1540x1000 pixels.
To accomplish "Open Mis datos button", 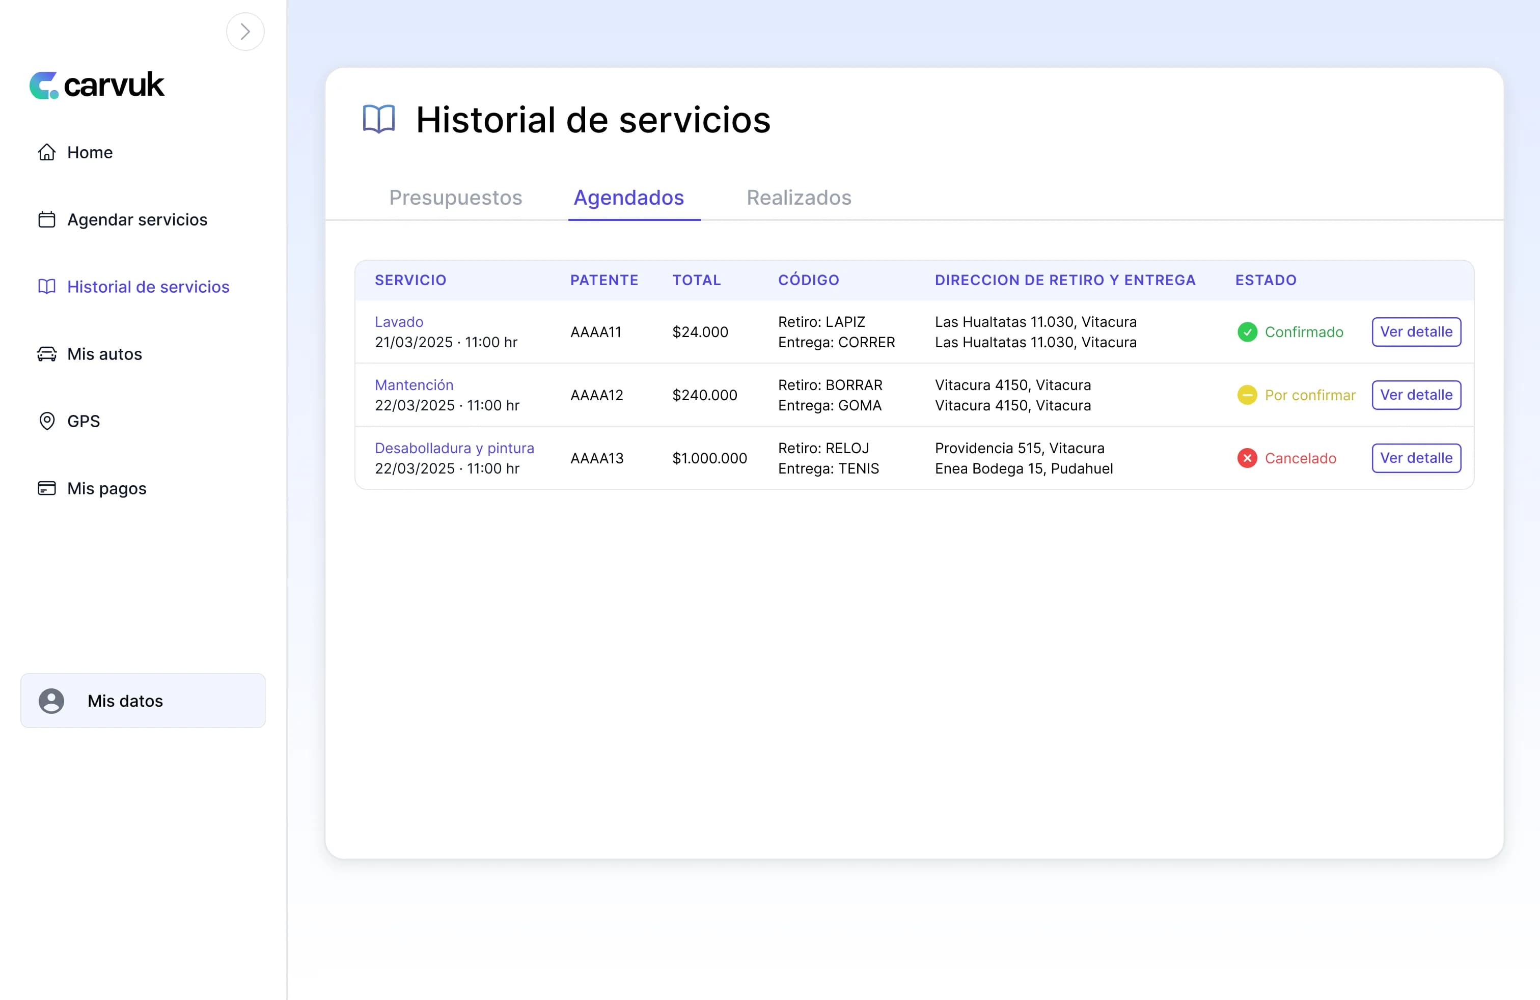I will tap(143, 701).
